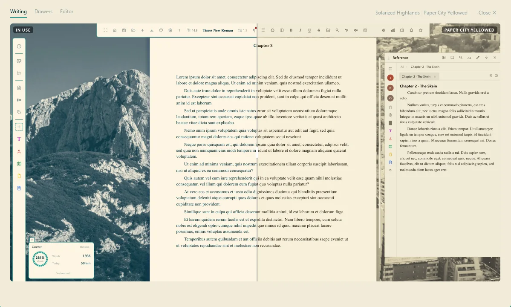Click the home icon in the toolbar
Screen dimensions: 511x307
[115, 30]
